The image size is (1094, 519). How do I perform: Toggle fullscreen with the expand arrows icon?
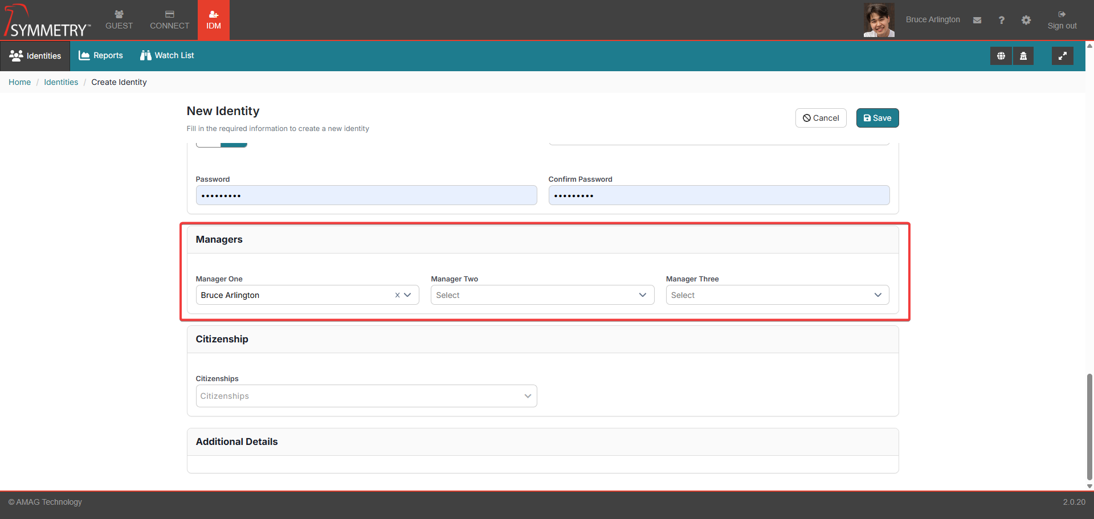1062,56
